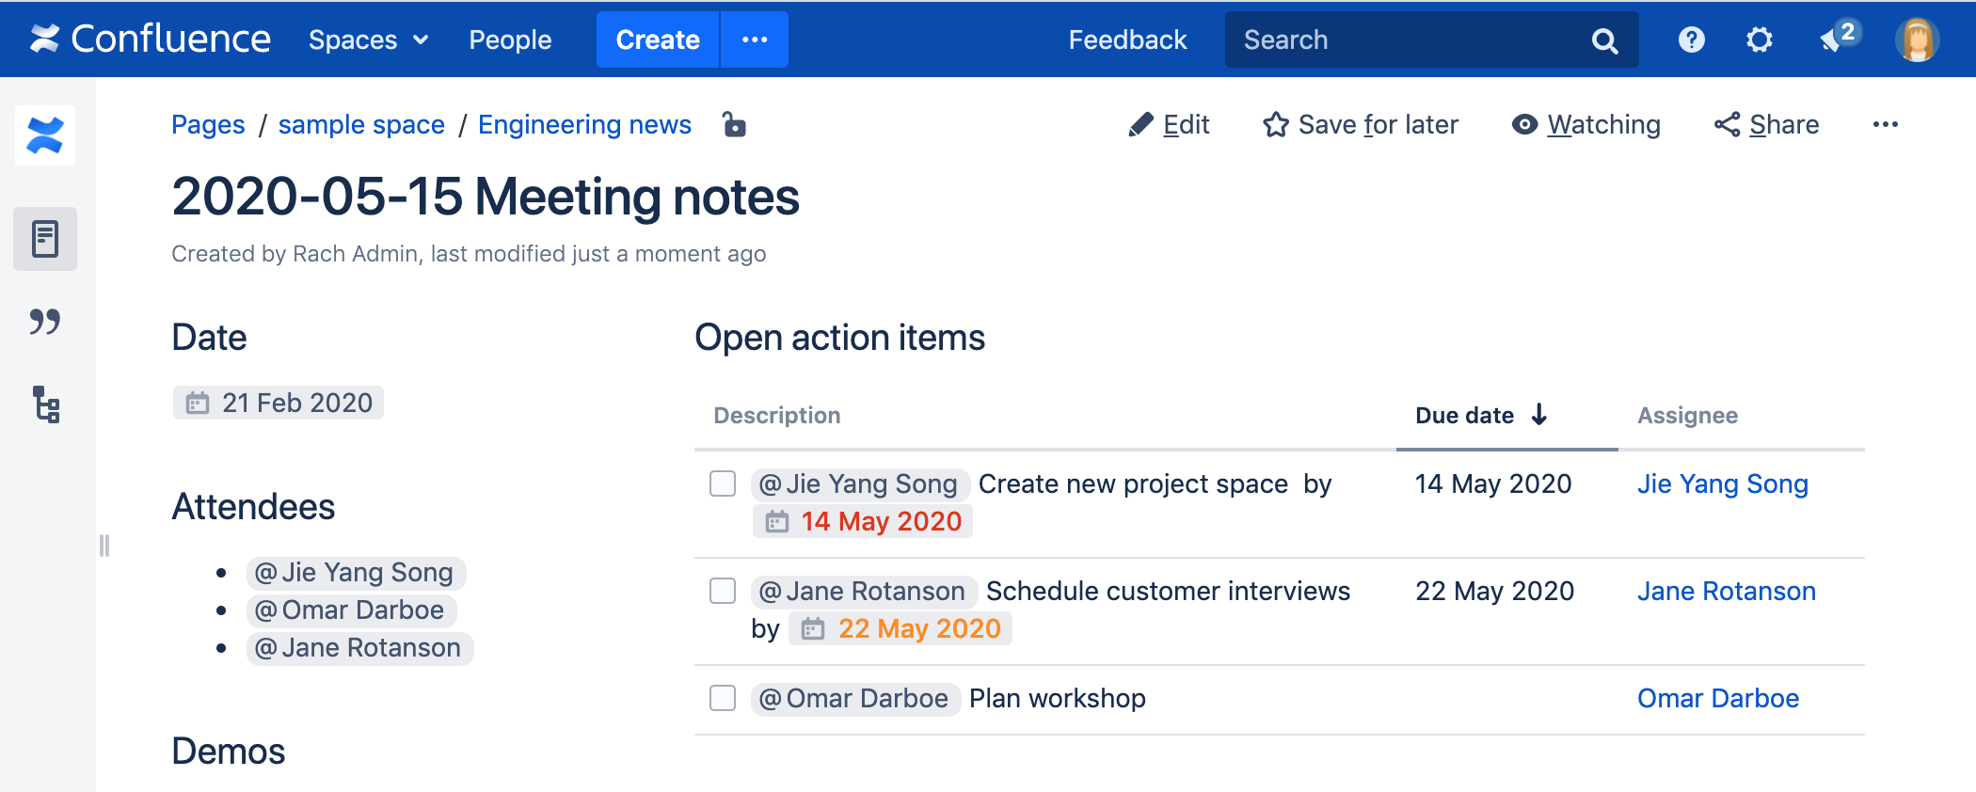
Task: Expand the Spaces dropdown menu
Action: coord(368,40)
